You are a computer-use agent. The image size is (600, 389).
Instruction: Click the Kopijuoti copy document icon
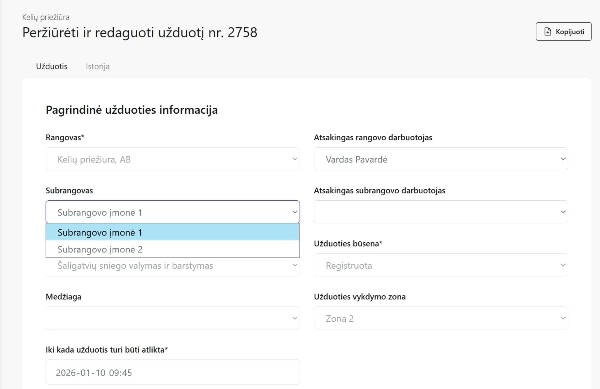[548, 32]
